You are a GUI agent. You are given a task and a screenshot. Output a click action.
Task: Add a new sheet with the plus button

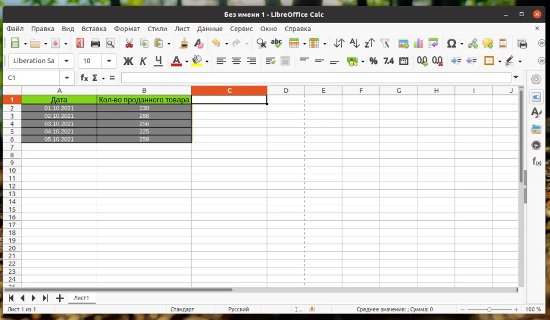[x=59, y=297]
